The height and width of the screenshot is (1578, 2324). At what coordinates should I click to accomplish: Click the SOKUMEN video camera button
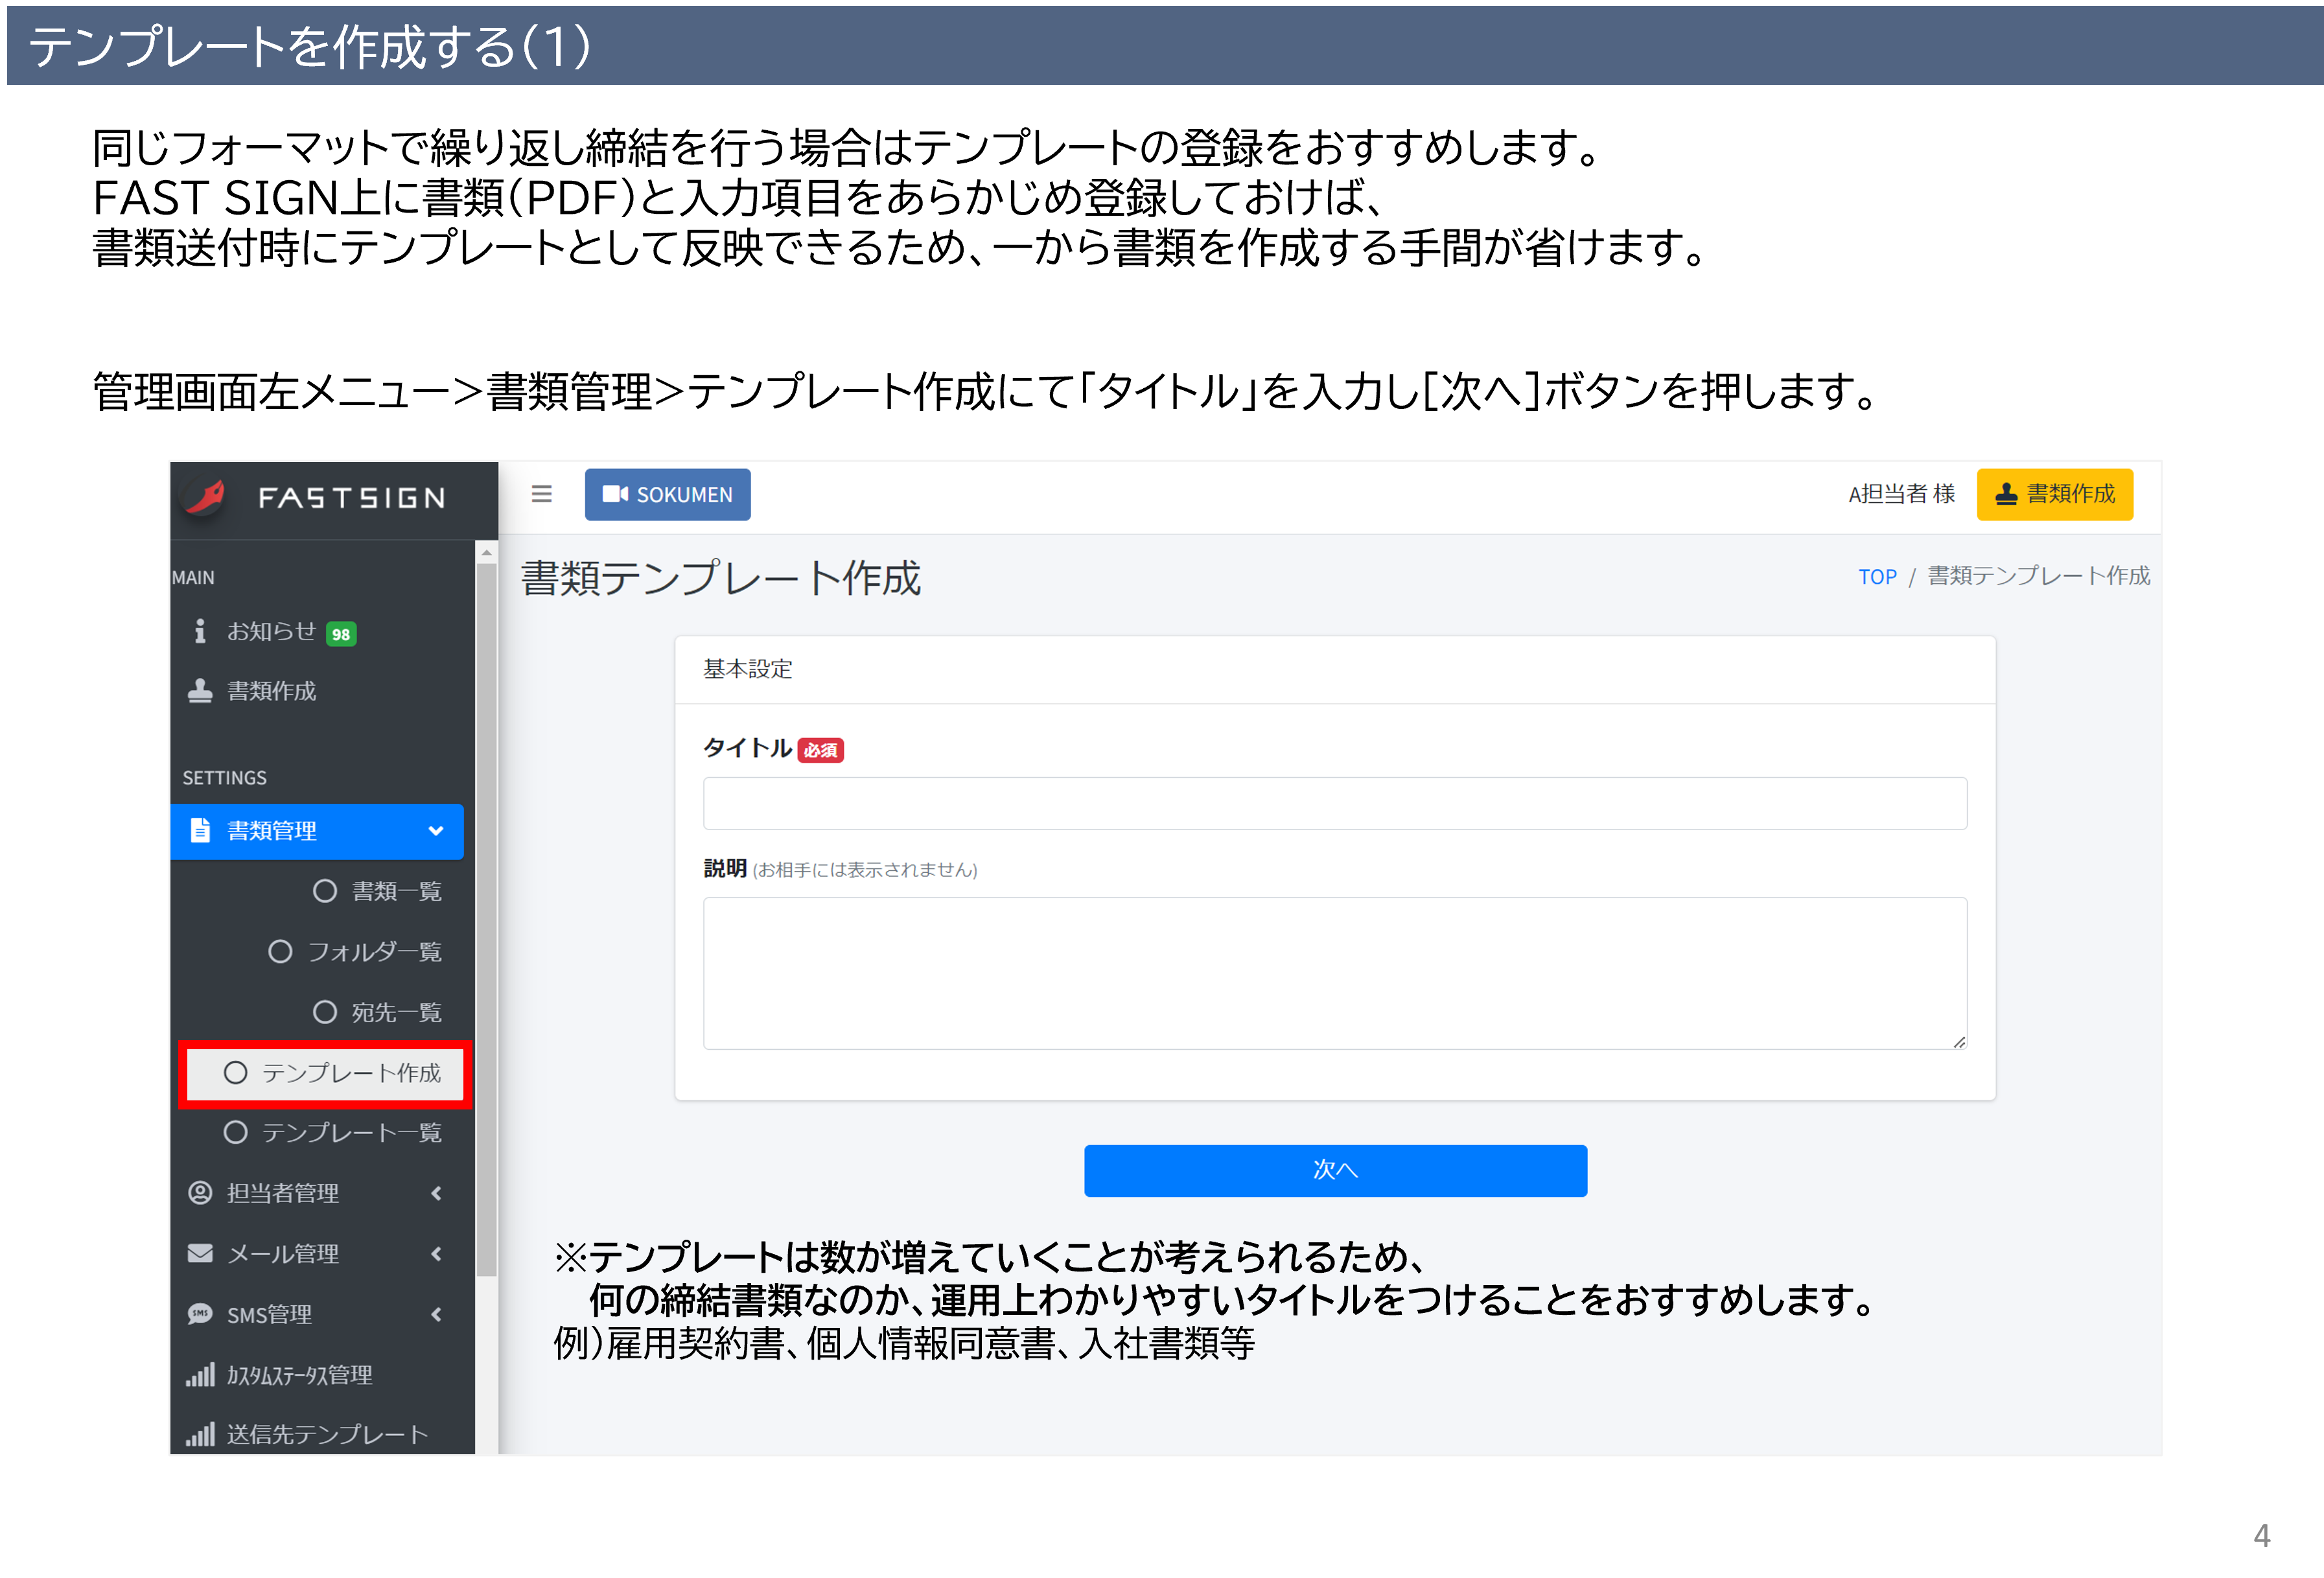(667, 495)
